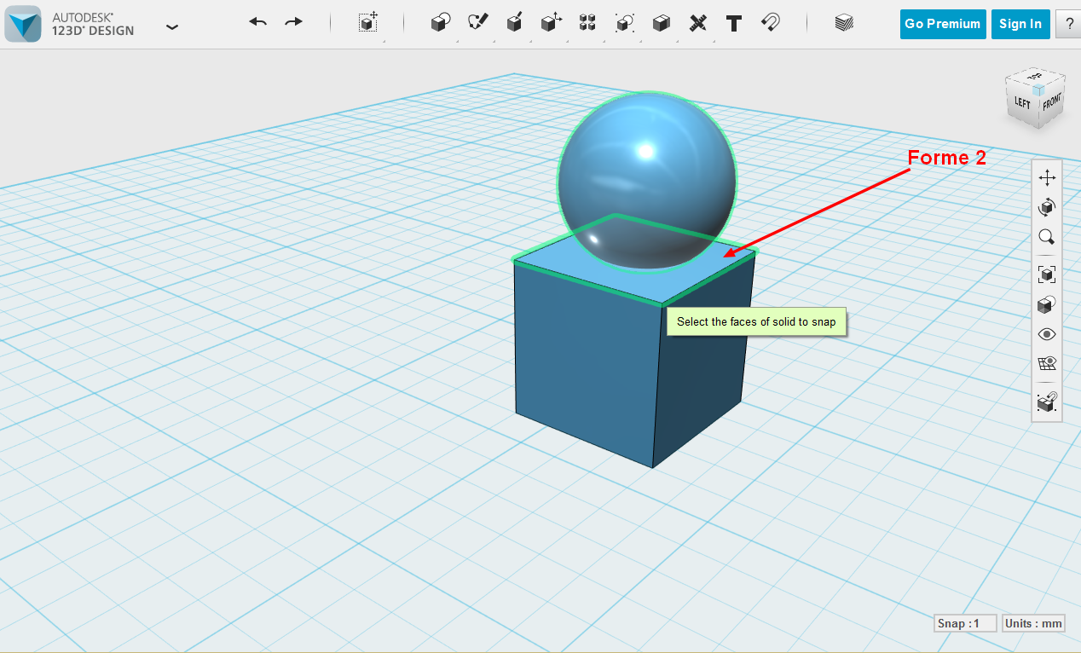Open the Pattern tool
The image size is (1081, 653).
(x=587, y=23)
